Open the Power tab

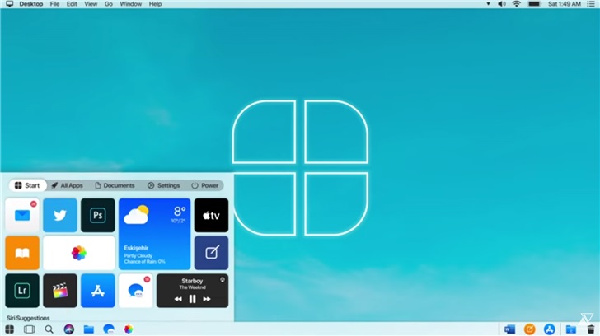(x=205, y=185)
